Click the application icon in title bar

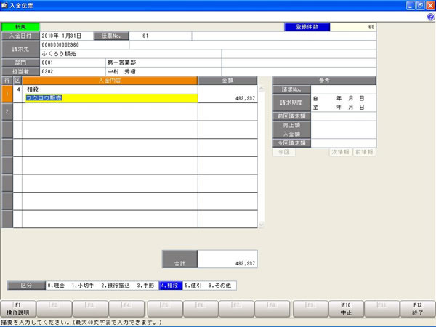point(4,5)
